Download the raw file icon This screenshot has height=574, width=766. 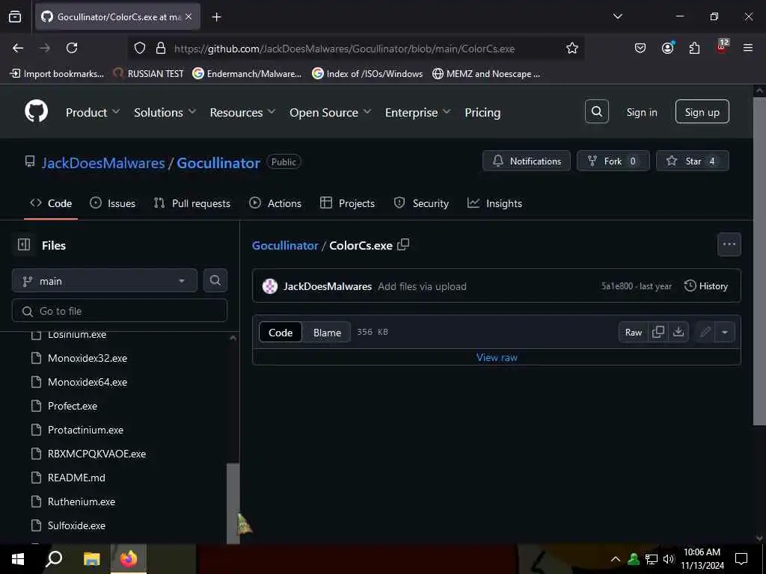coord(678,332)
